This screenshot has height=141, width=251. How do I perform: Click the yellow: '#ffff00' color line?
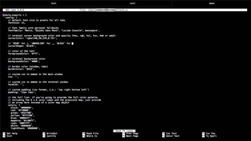(x=22, y=116)
